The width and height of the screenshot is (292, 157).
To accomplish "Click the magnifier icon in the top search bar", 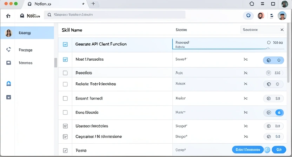I will click(49, 15).
